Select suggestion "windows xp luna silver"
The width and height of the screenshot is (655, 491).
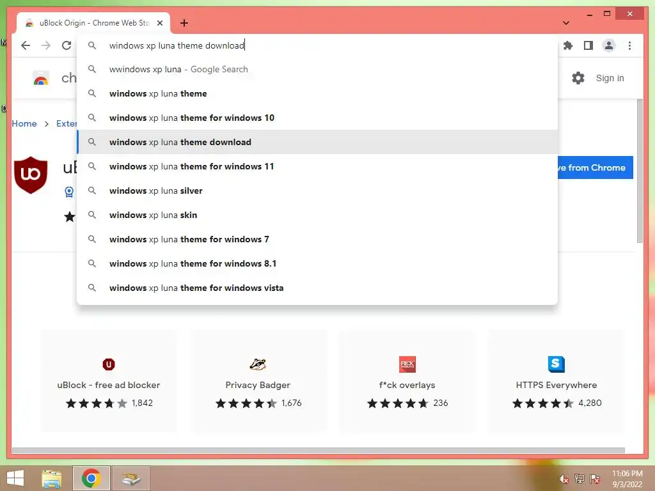317,191
